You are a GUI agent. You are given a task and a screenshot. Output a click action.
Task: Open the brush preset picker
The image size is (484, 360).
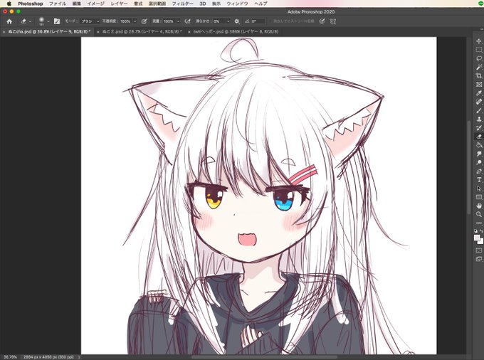click(x=43, y=21)
